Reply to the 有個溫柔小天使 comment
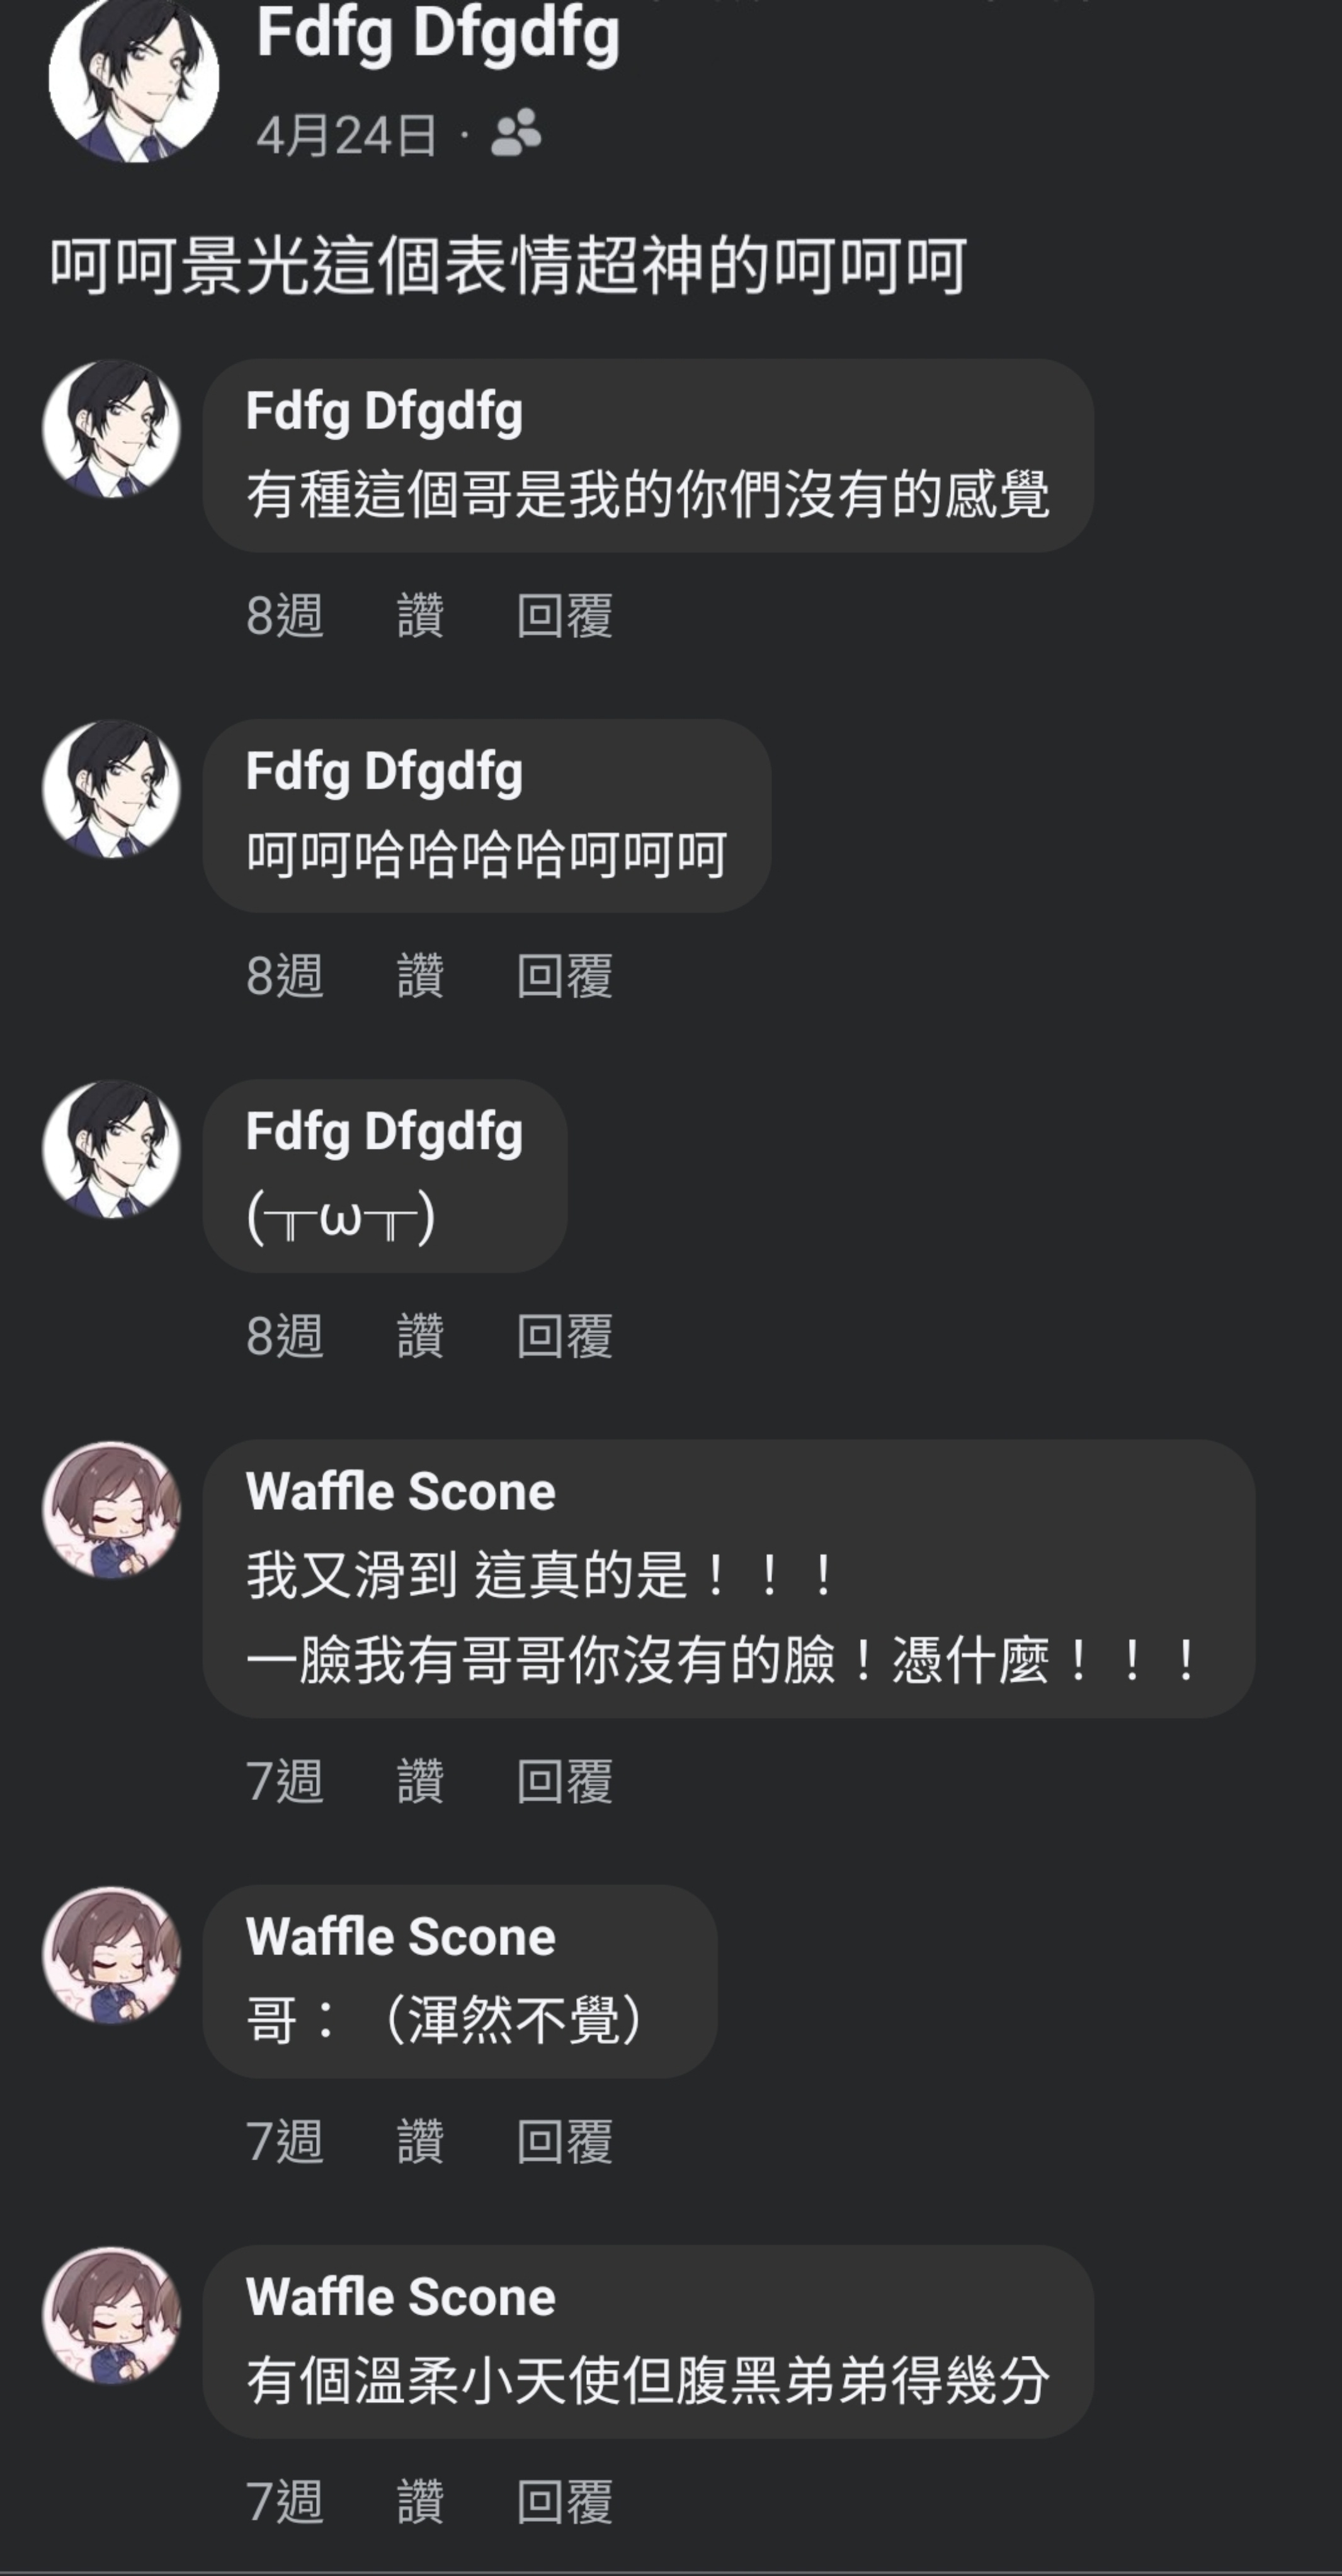Screen dimensions: 1342x2576 point(564,2501)
